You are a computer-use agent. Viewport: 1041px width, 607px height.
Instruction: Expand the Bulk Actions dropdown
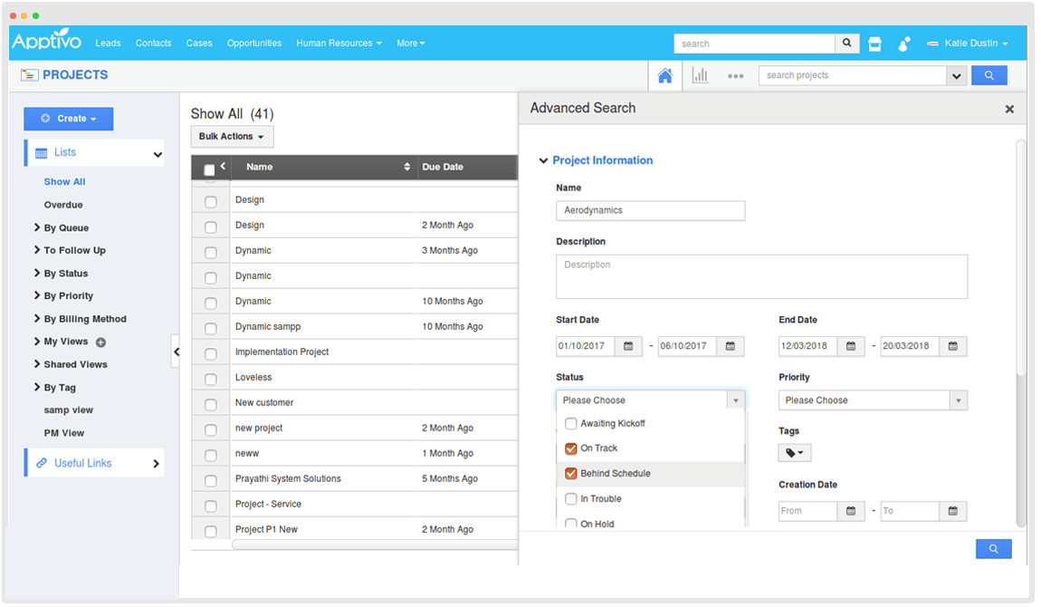(x=232, y=137)
